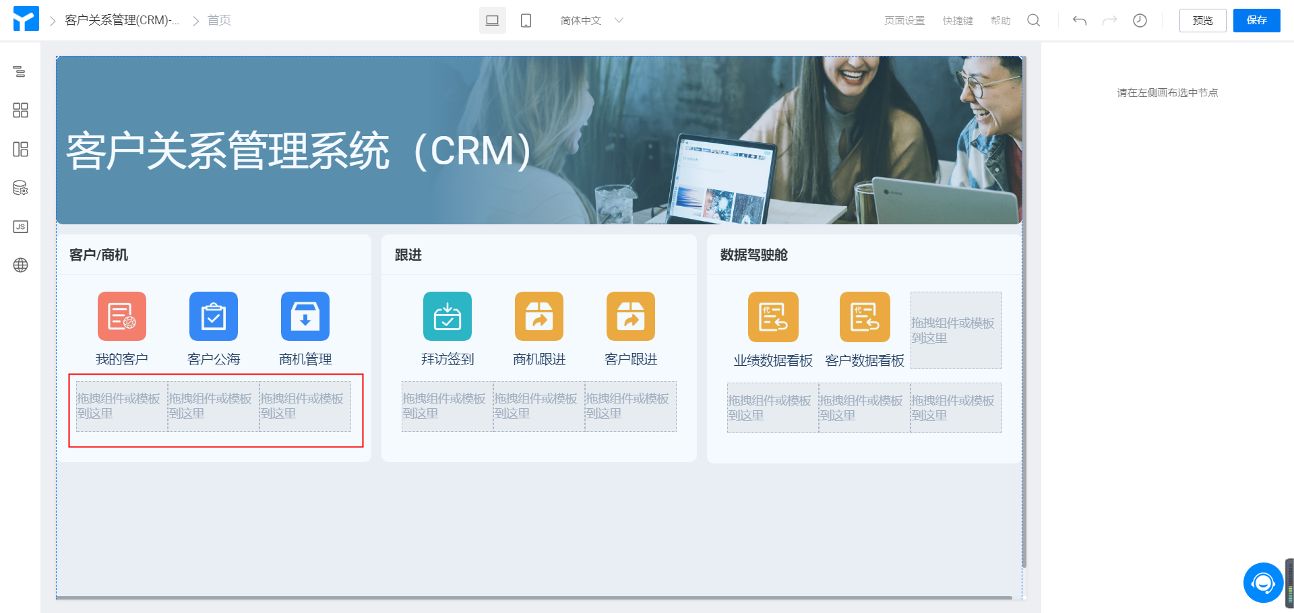Viewport: 1294px width, 613px height.
Task: Select the 跟进 card heading
Action: tap(408, 255)
